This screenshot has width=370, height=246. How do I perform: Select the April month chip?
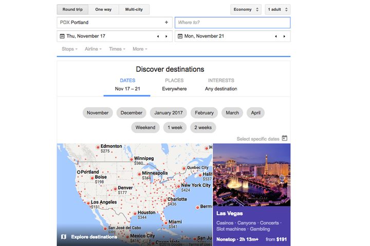(256, 113)
